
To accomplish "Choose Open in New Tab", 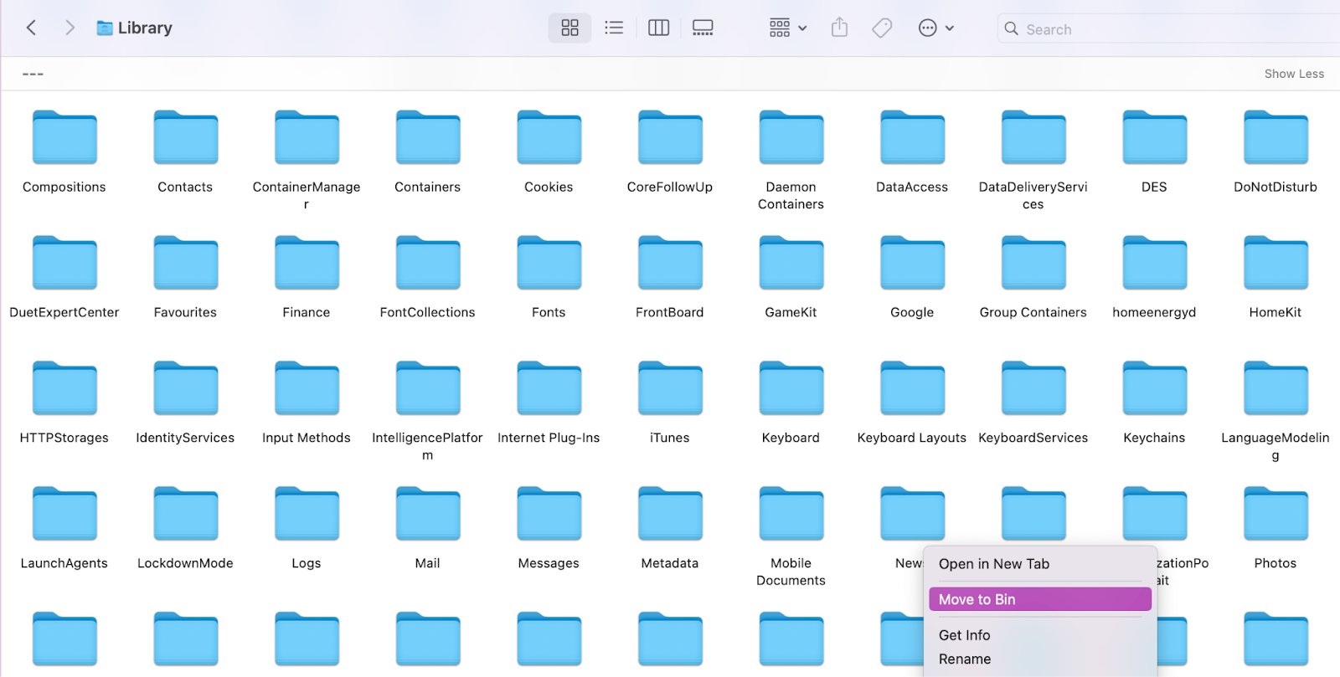I will coord(1039,564).
